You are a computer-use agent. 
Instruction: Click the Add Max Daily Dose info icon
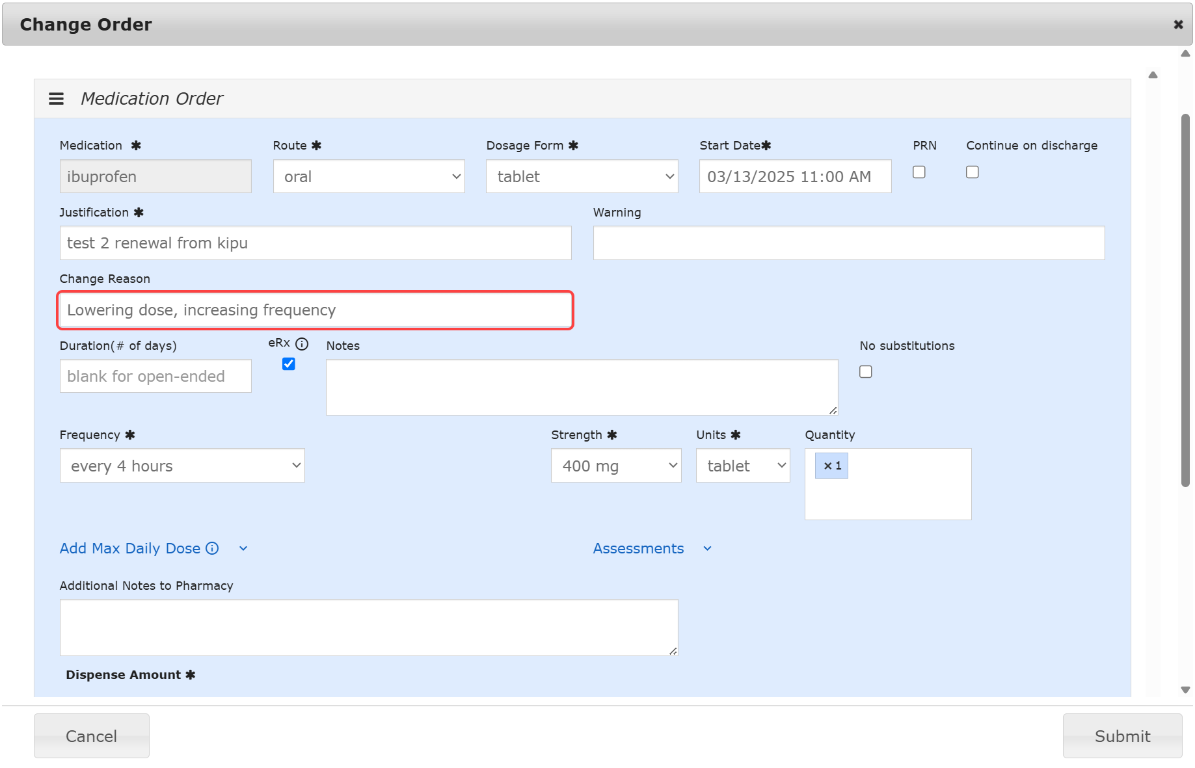(212, 548)
